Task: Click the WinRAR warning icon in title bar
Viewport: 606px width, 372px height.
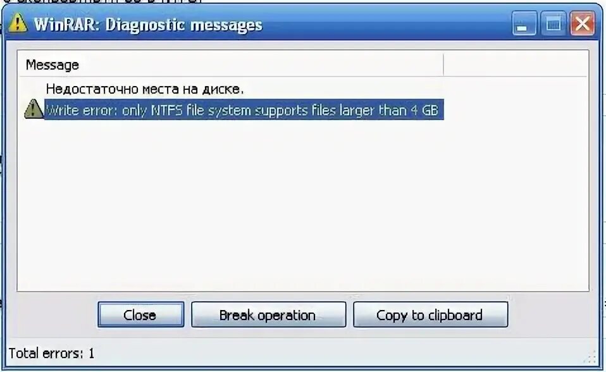Action: tap(17, 23)
